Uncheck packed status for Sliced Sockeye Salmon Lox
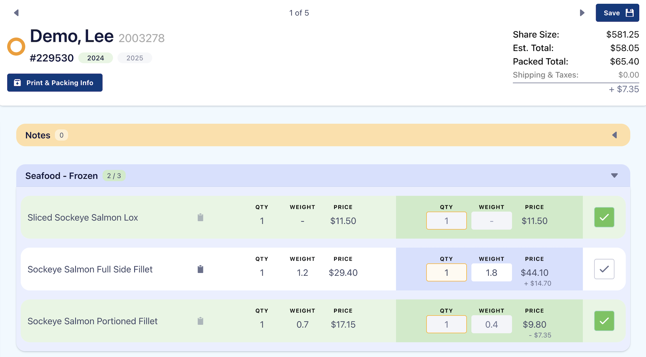The height and width of the screenshot is (357, 646). pyautogui.click(x=604, y=217)
